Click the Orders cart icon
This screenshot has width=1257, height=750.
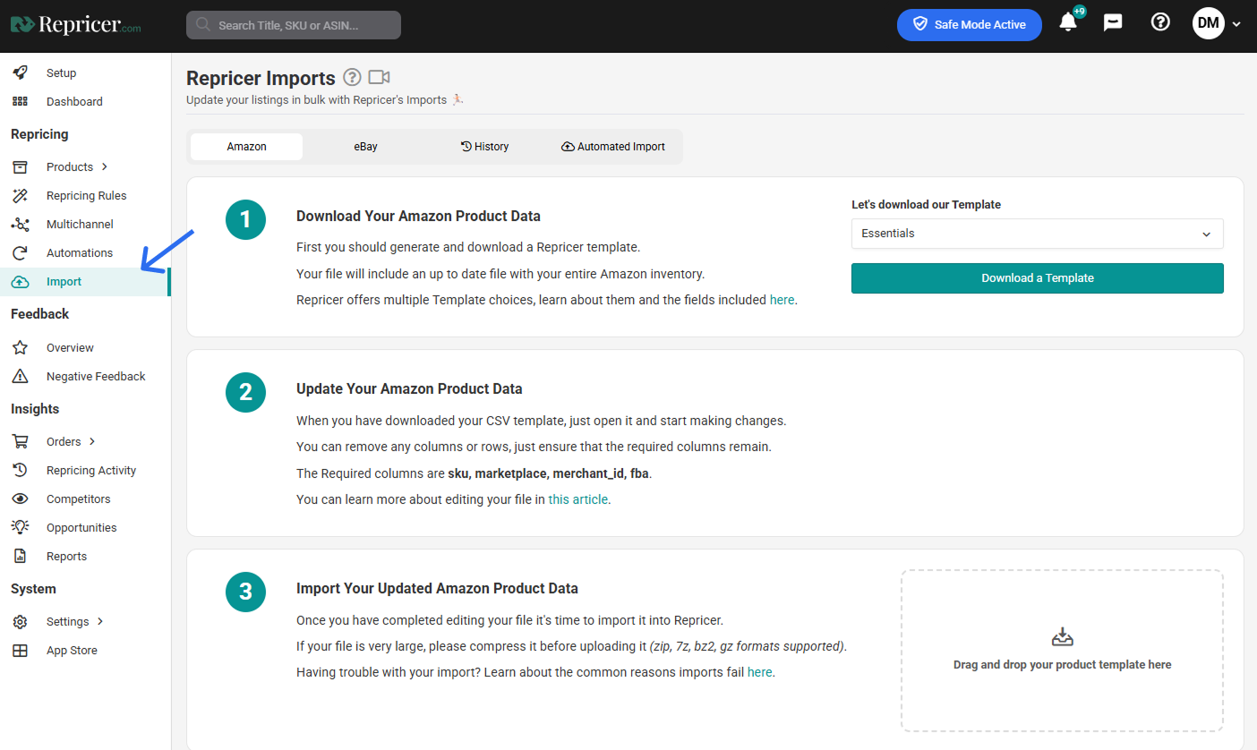20,441
